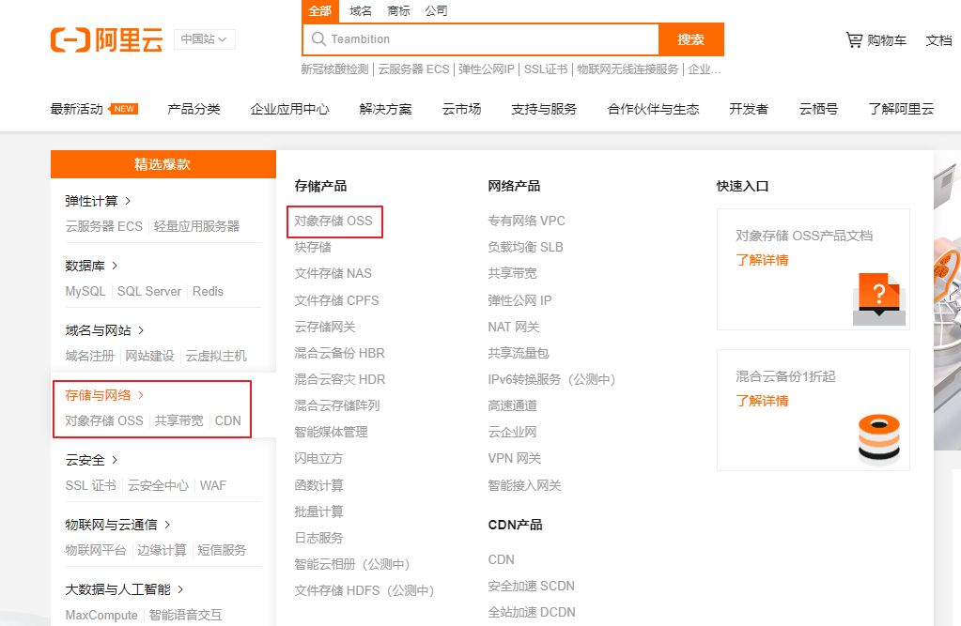The height and width of the screenshot is (626, 961).
Task: Open 云栖号 navigation item
Action: 818,109
